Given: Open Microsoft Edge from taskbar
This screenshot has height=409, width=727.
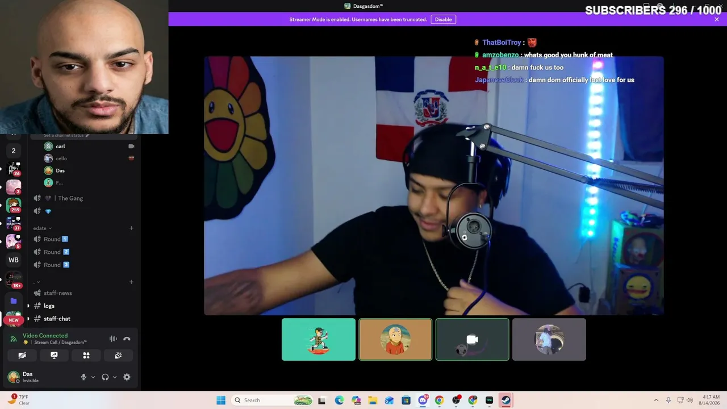Looking at the screenshot, I should (339, 400).
